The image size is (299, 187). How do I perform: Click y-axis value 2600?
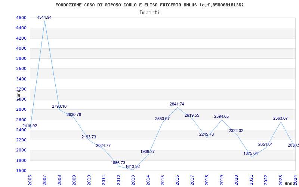(21, 120)
